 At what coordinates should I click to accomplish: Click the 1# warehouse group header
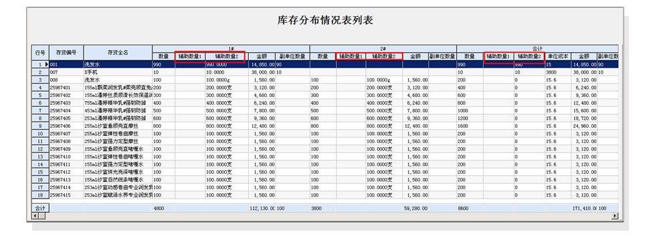(x=231, y=49)
